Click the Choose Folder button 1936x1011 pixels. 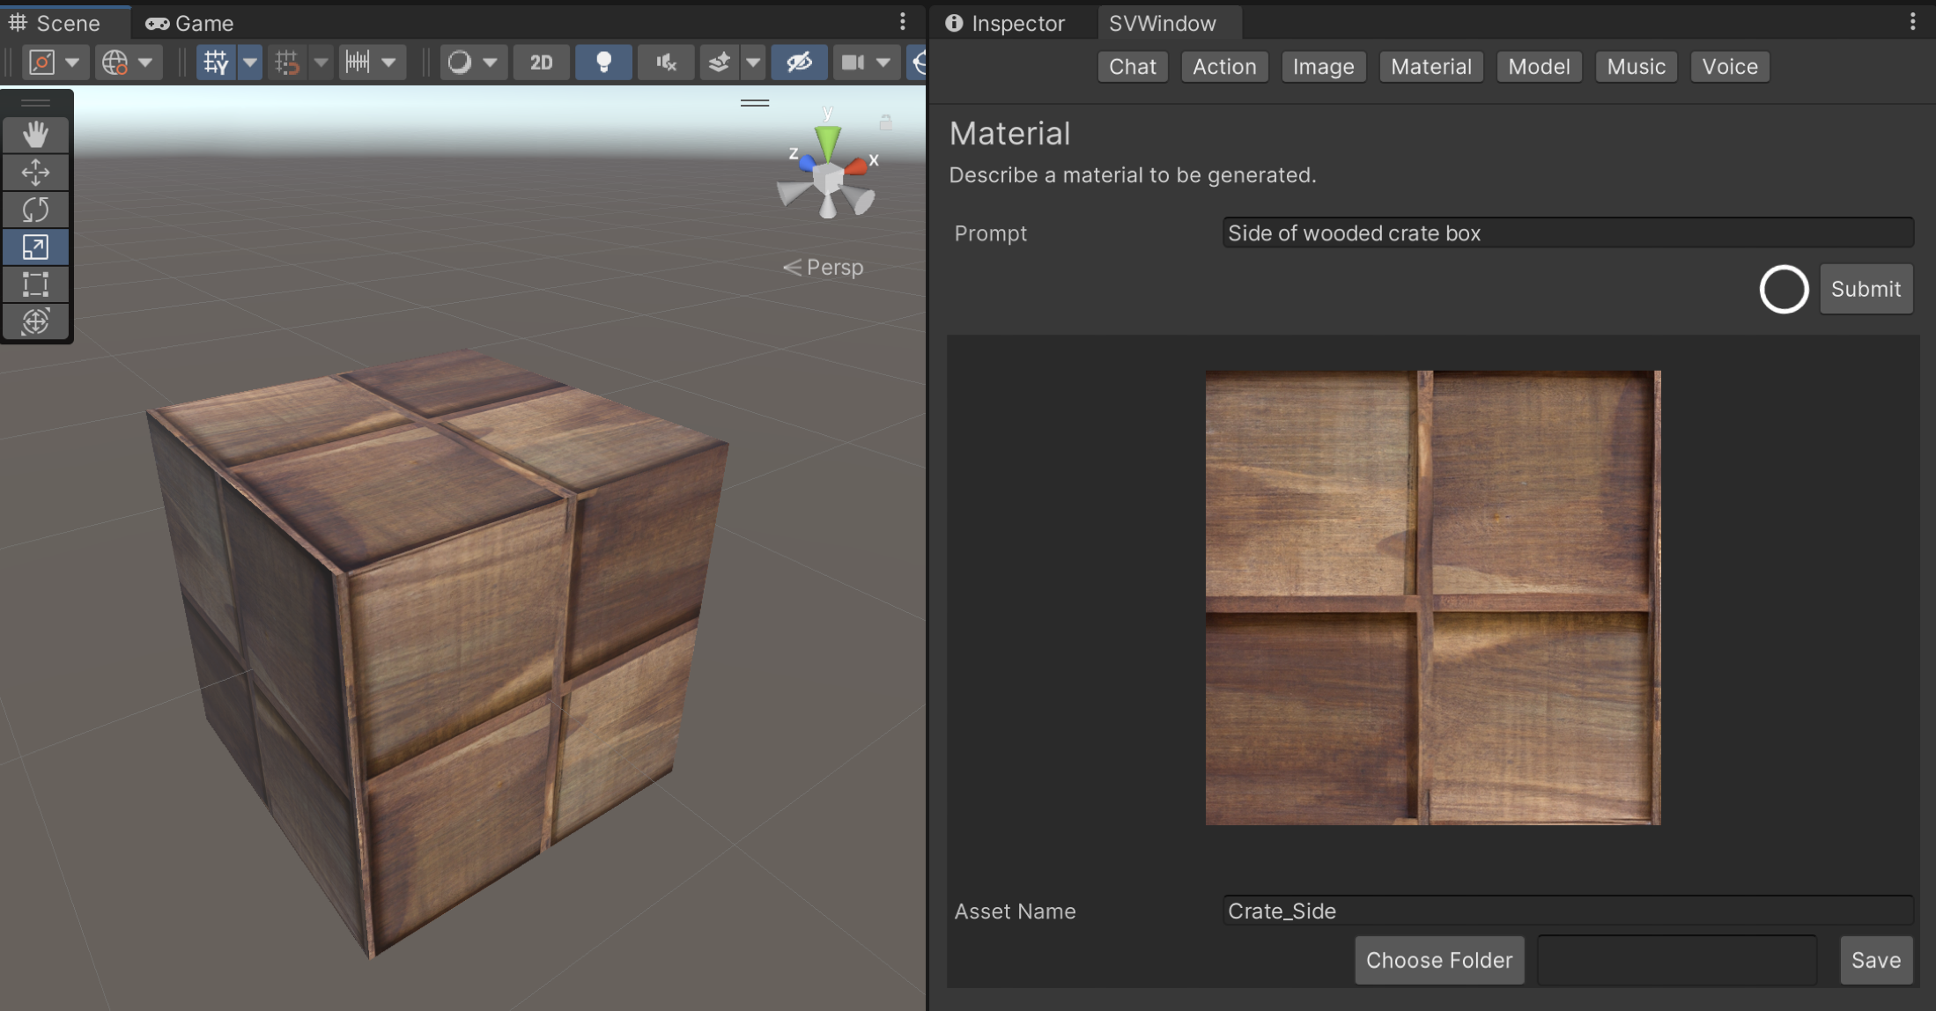pos(1438,960)
